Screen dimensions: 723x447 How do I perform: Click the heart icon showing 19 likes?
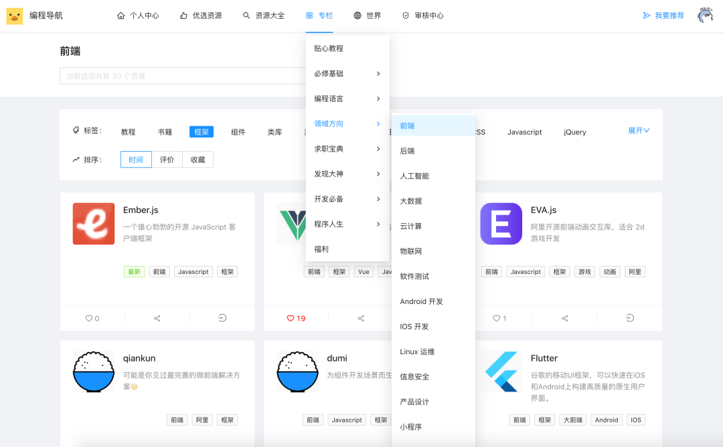tap(291, 319)
